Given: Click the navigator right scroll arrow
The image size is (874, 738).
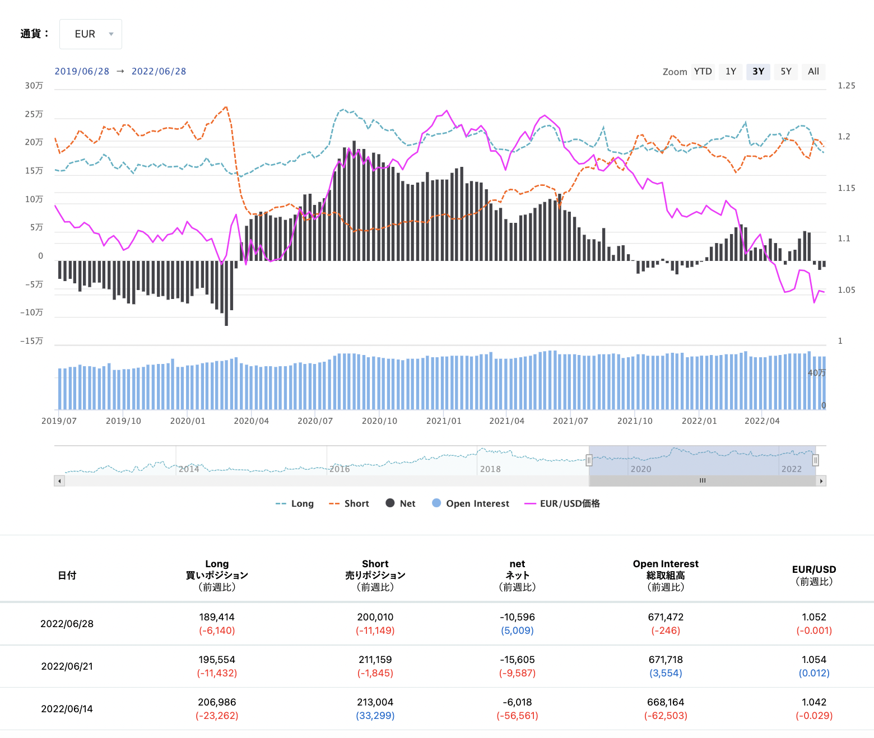Looking at the screenshot, I should click(x=821, y=481).
